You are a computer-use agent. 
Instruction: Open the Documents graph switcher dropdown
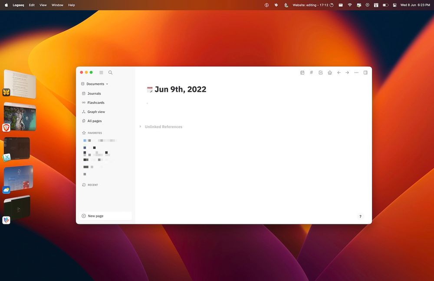[95, 84]
